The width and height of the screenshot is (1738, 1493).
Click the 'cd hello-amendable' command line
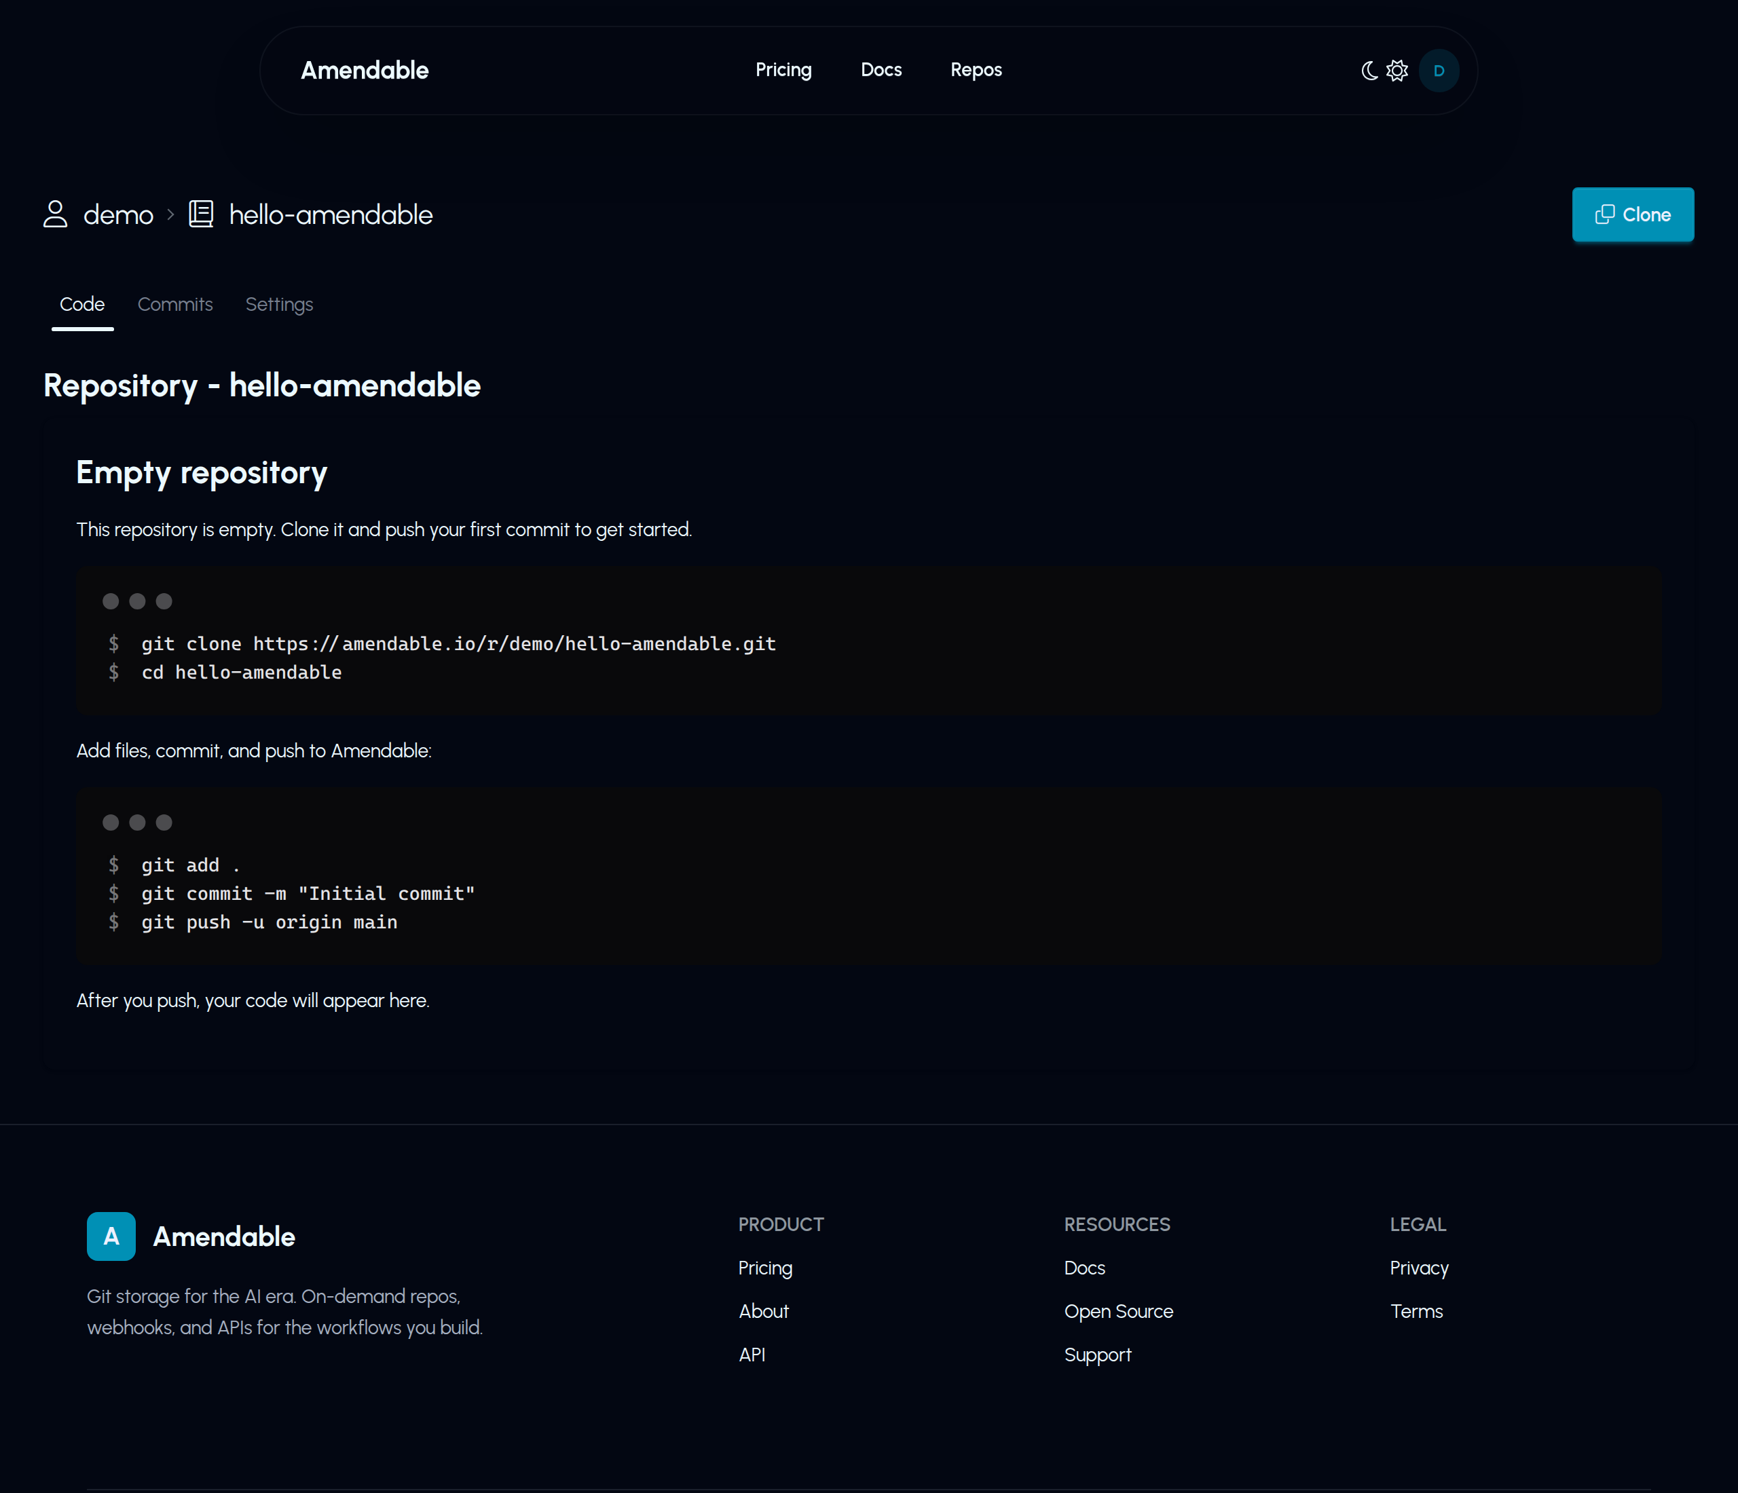coord(242,673)
